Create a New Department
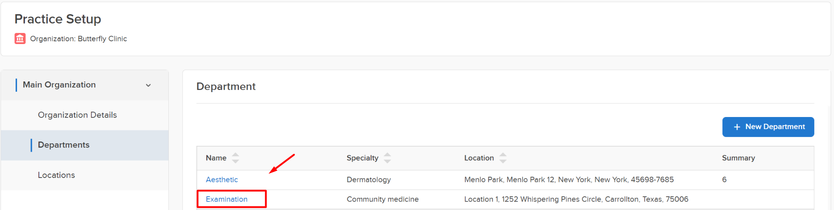The image size is (834, 210). [x=768, y=127]
